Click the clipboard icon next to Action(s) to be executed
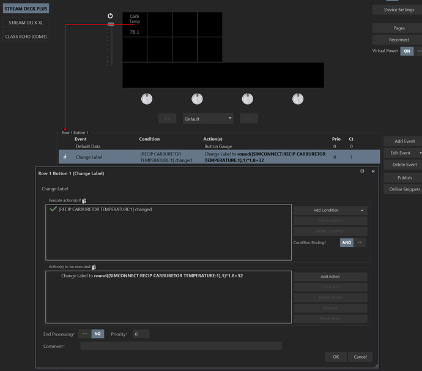The height and width of the screenshot is (371, 422). pos(94,267)
